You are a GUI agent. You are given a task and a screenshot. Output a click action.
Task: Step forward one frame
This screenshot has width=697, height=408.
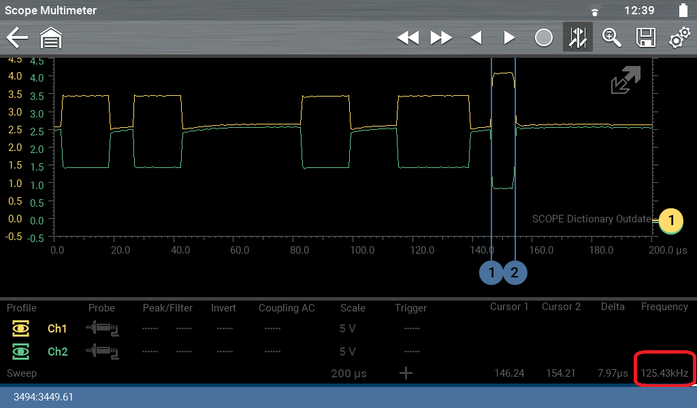pos(508,38)
